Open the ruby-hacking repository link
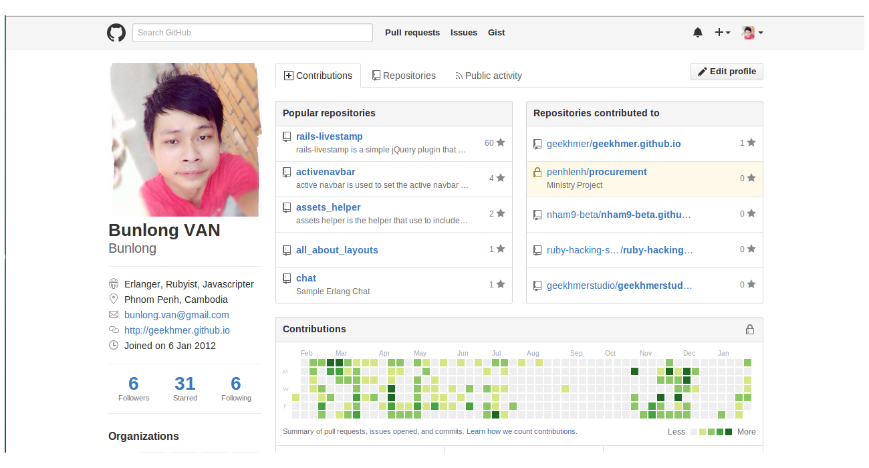The image size is (869, 468). (620, 250)
